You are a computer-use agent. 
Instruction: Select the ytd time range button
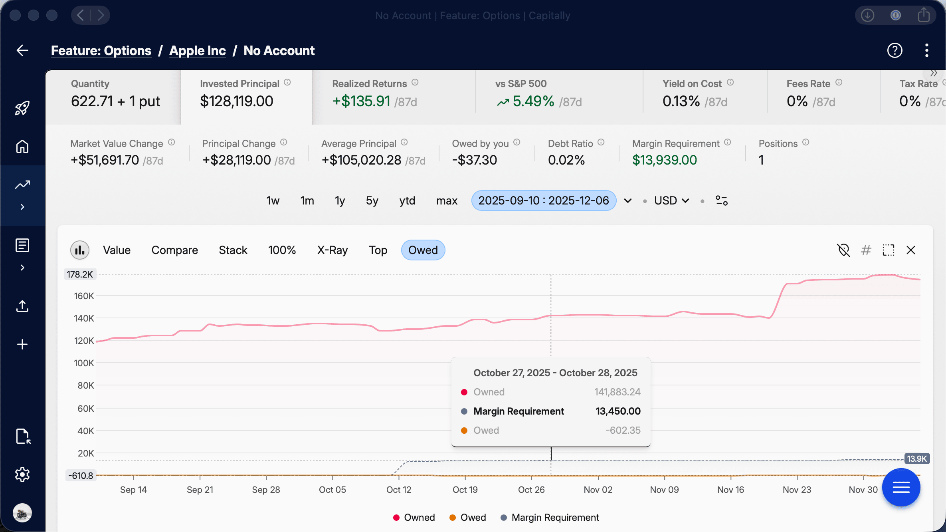pos(407,200)
